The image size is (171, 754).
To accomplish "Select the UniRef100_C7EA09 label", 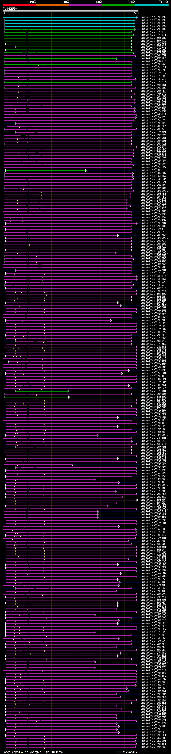I will pos(153,76).
